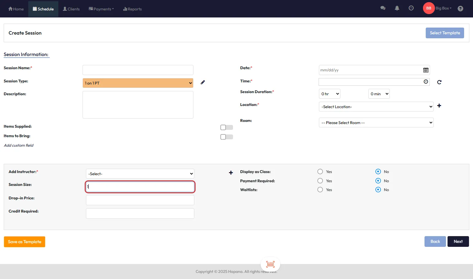
Task: Click the refresh icon next to Time
Action: point(439,82)
